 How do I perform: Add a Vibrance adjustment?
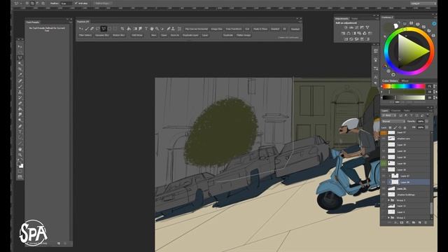[367, 28]
